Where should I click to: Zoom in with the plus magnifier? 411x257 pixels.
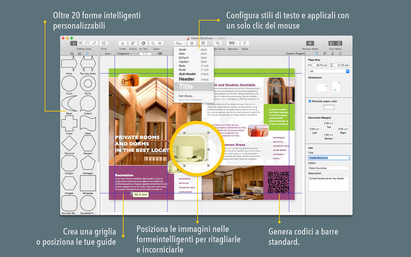pyautogui.click(x=160, y=43)
